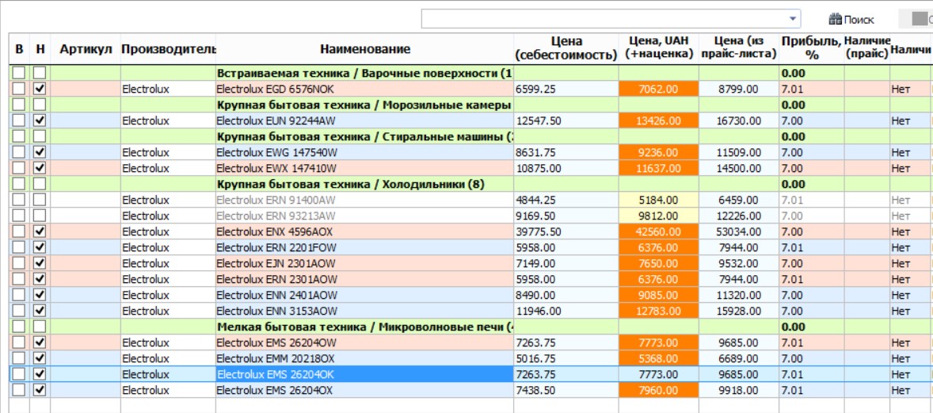Check Н checkbox for Electrolux ERN 91400AW
Screen dimensions: 933x413
tap(40, 201)
